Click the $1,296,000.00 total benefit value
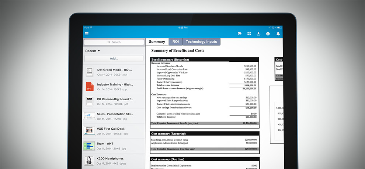 point(250,123)
